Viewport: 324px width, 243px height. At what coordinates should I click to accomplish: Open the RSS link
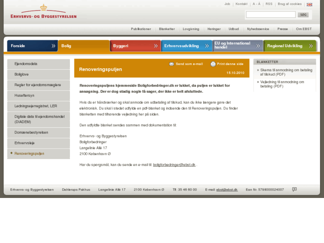pos(269,4)
